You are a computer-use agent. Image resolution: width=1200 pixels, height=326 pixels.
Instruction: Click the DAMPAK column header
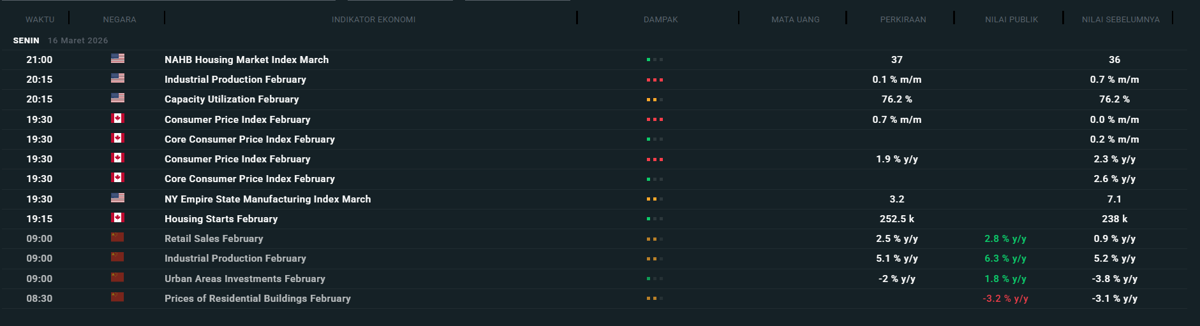pos(660,20)
